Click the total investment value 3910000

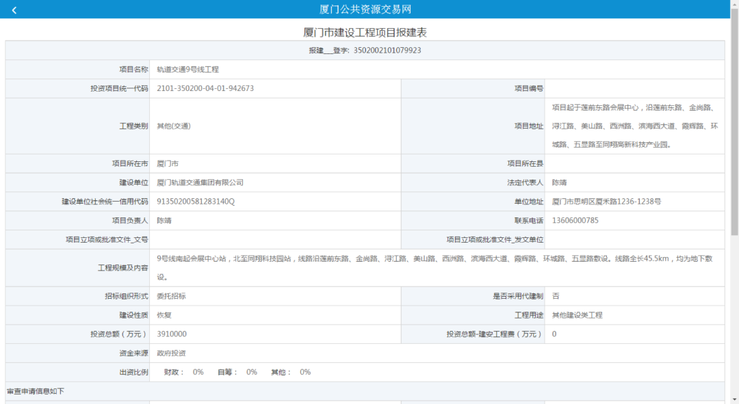tap(172, 334)
